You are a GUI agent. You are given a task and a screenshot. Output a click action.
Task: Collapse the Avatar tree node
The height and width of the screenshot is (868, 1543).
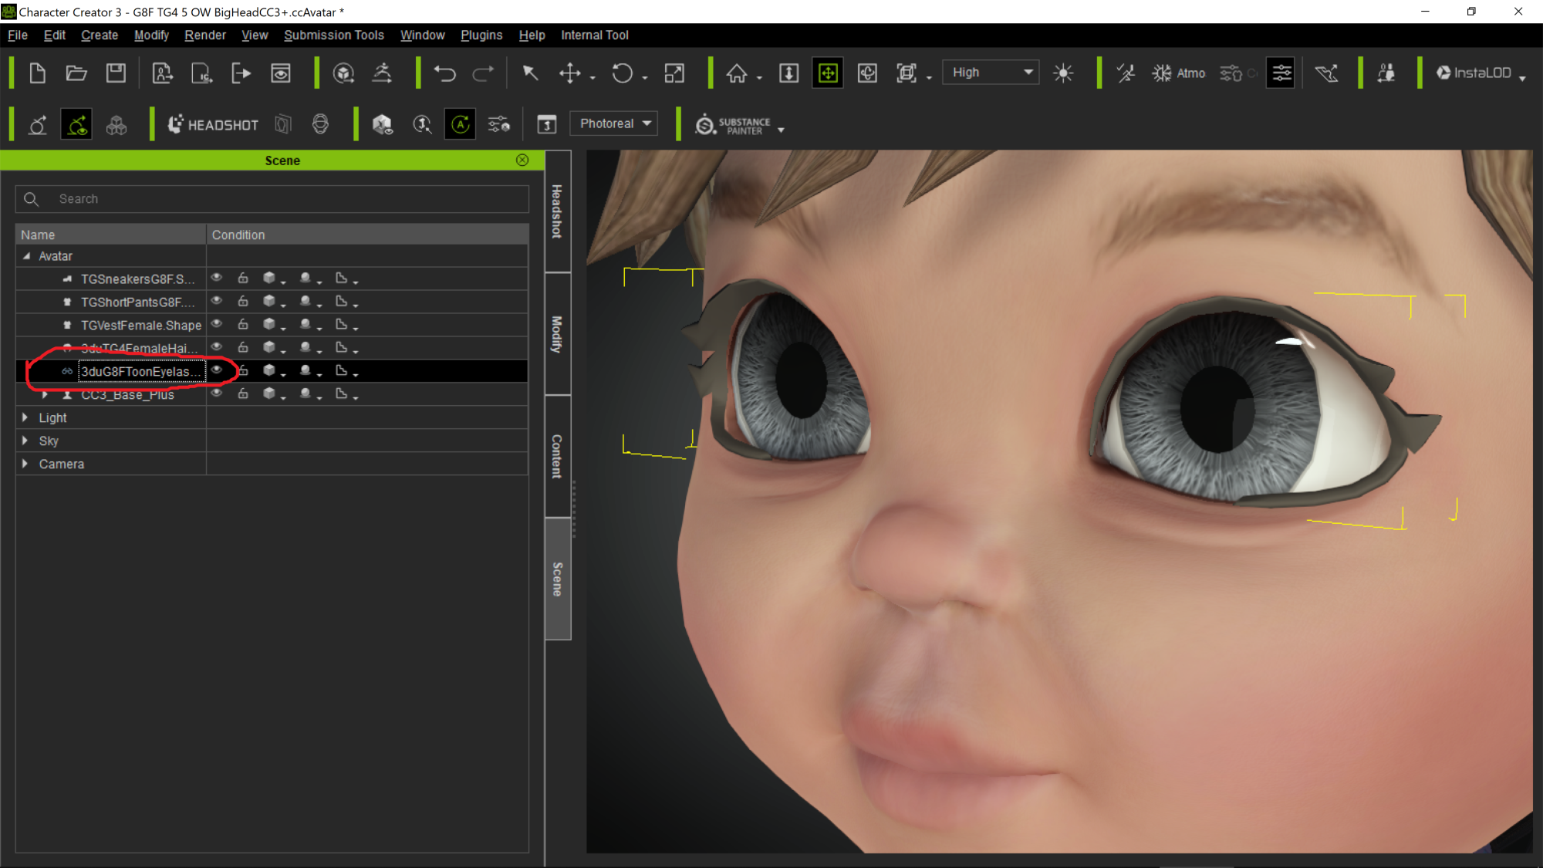[x=27, y=256]
